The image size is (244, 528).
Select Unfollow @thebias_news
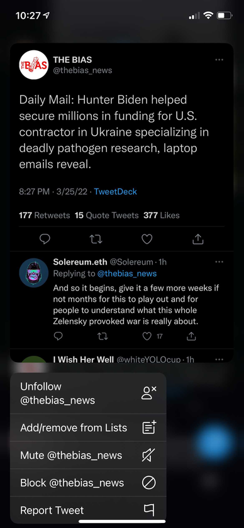click(88, 393)
